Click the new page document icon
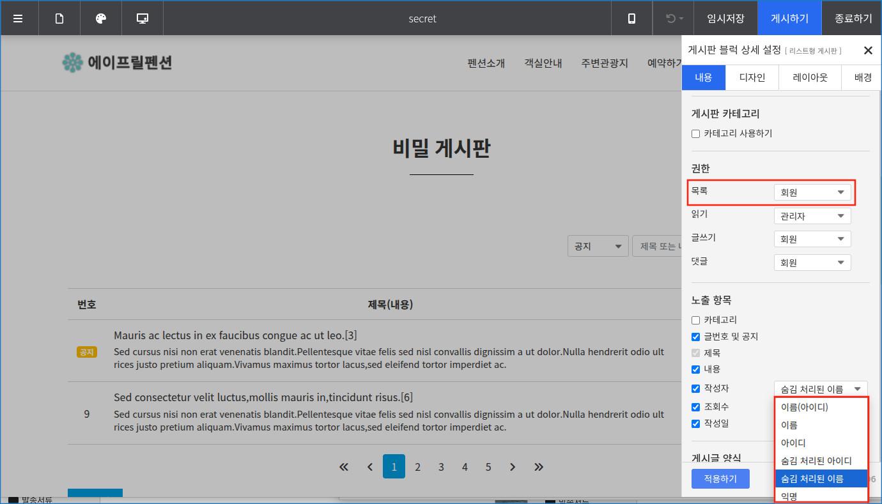Screen dimensions: 882x504 point(59,19)
